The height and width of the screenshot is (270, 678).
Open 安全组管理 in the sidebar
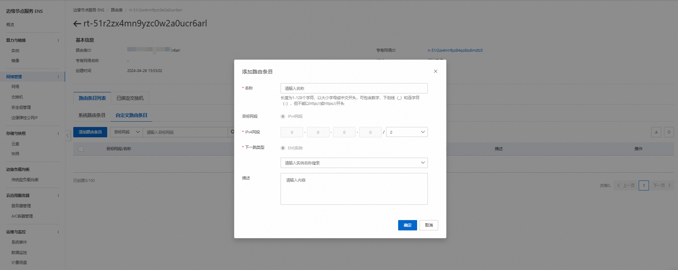[21, 107]
